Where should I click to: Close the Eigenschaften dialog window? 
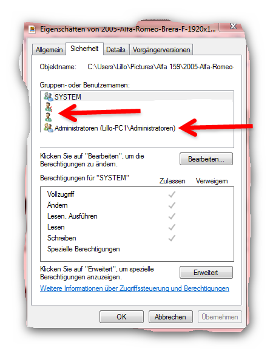coord(232,26)
